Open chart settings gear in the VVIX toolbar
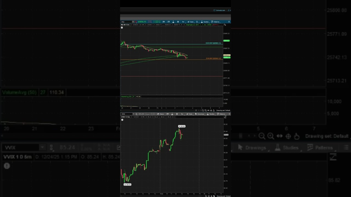This screenshot has width=351, height=197. (x=177, y=114)
